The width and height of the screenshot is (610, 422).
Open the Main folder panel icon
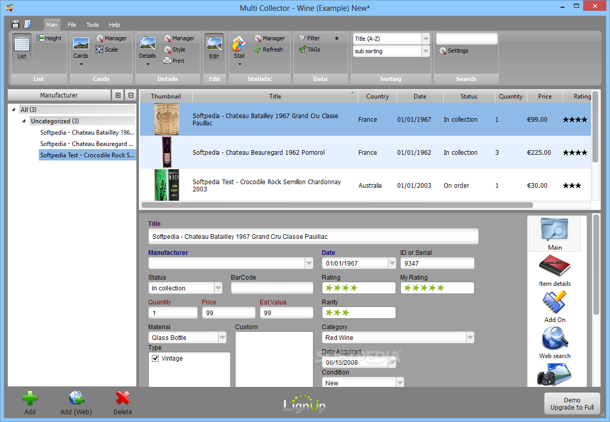(554, 234)
